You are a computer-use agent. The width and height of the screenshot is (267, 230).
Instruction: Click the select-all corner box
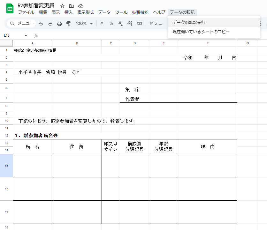coord(6,43)
